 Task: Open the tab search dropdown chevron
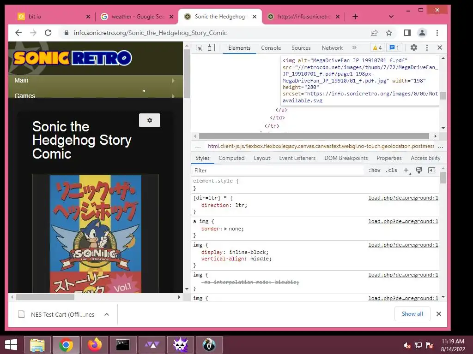point(391,17)
